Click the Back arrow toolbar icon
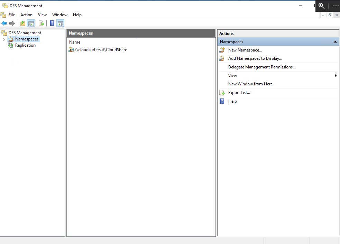340x244 pixels. pyautogui.click(x=4, y=23)
